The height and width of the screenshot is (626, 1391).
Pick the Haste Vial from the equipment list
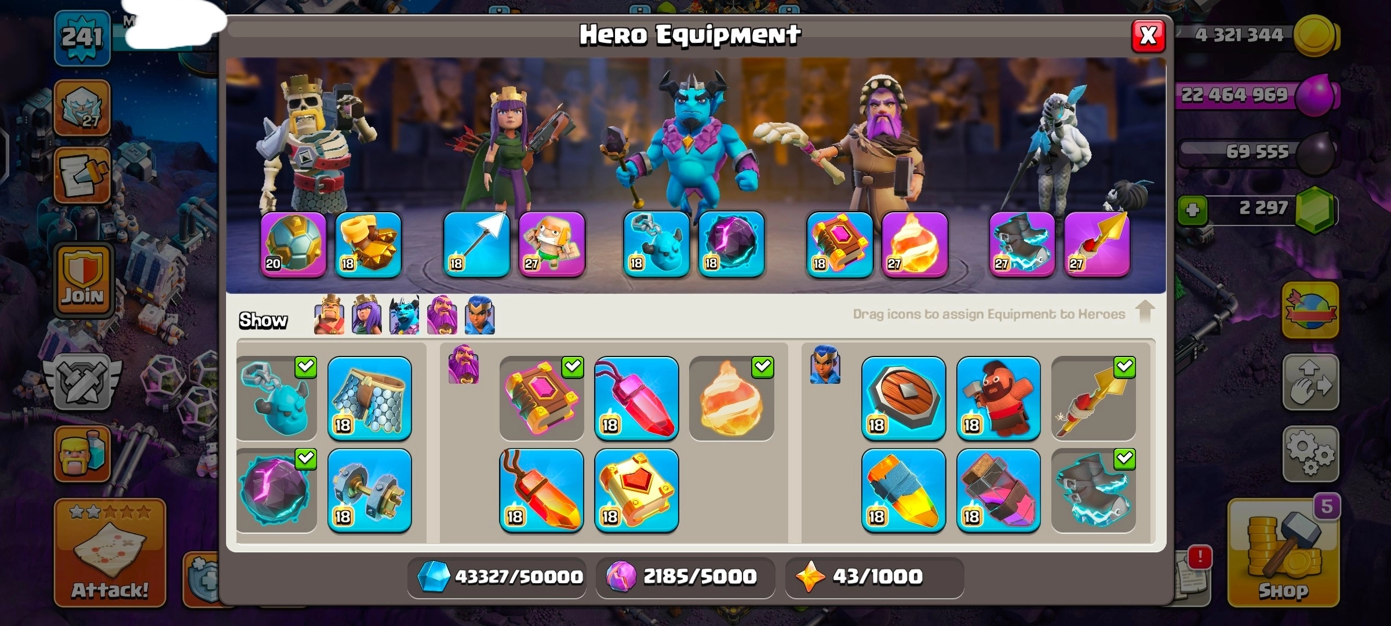click(999, 491)
